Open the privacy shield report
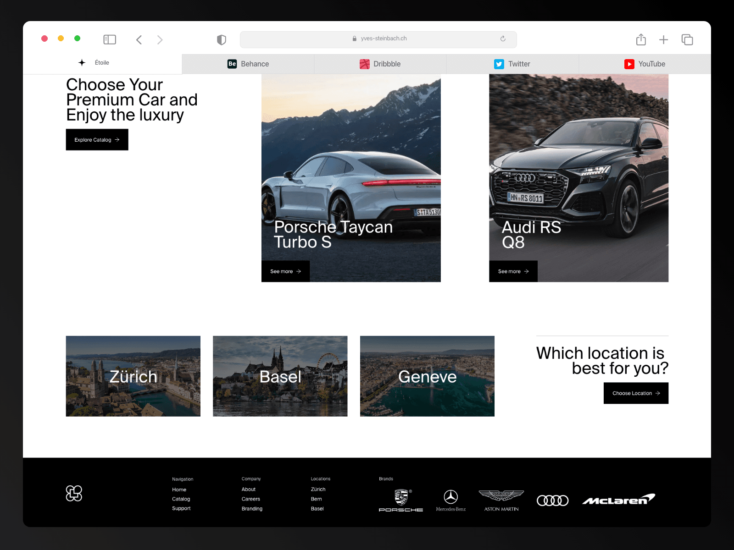 (x=222, y=40)
